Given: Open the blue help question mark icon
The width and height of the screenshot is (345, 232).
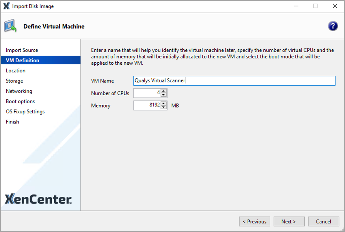Looking at the screenshot, I should pos(333,26).
